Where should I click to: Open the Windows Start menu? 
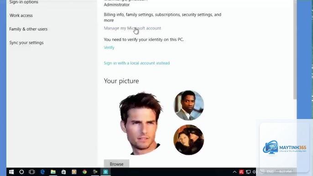(11, 172)
